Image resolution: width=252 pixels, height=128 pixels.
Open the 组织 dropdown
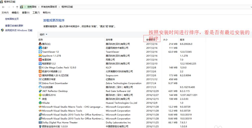point(44,34)
